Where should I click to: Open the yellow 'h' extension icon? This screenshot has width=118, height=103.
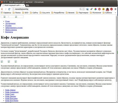(x=103, y=9)
